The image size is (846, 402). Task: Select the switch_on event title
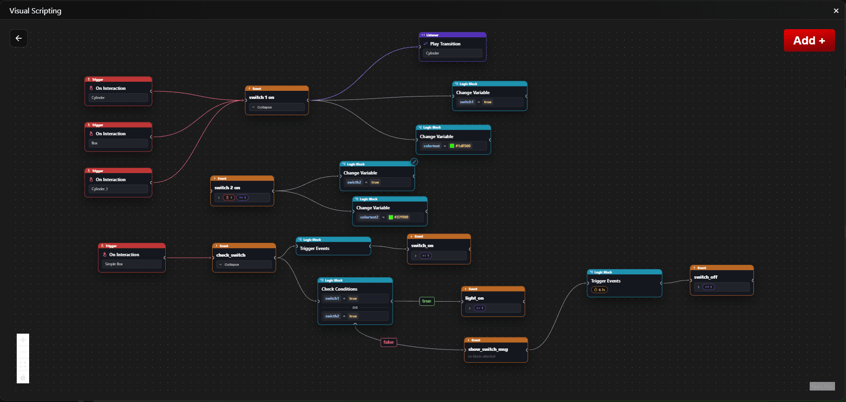pos(422,246)
